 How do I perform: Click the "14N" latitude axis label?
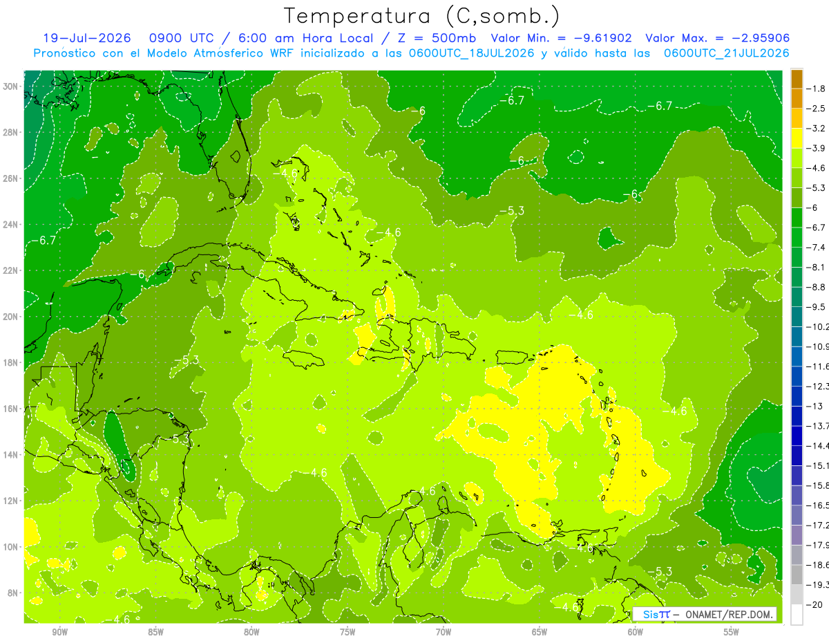(x=10, y=454)
